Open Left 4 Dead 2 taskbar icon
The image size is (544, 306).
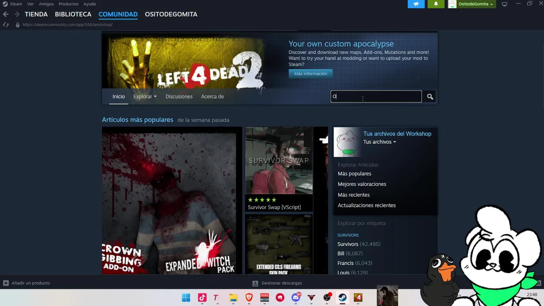pyautogui.click(x=358, y=297)
